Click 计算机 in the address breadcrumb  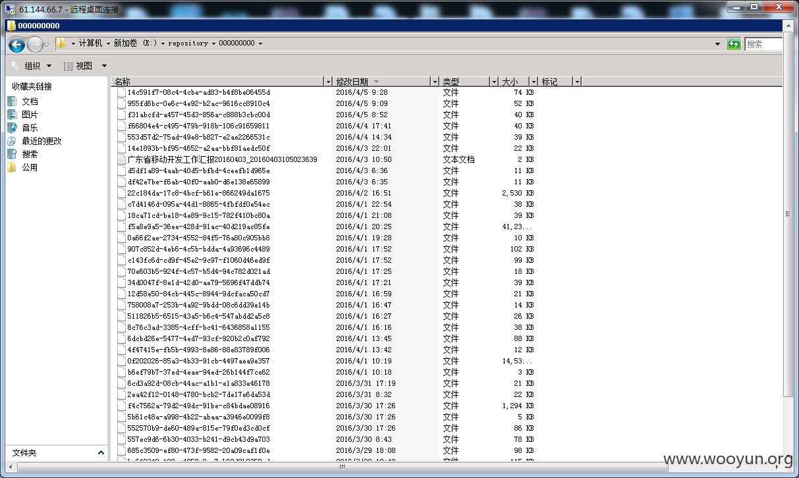90,43
